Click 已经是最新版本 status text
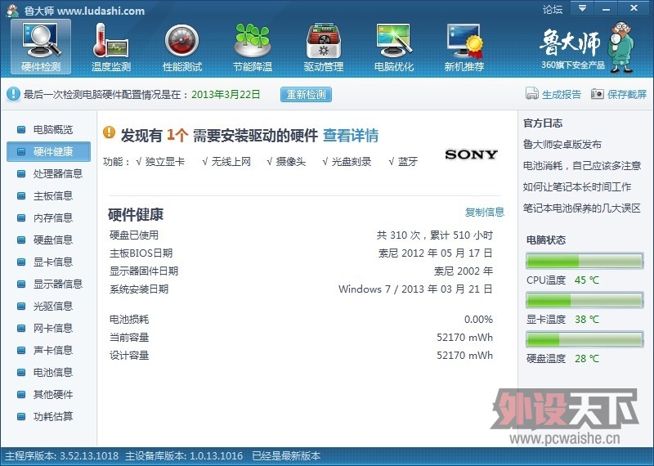This screenshot has width=654, height=466. (287, 456)
